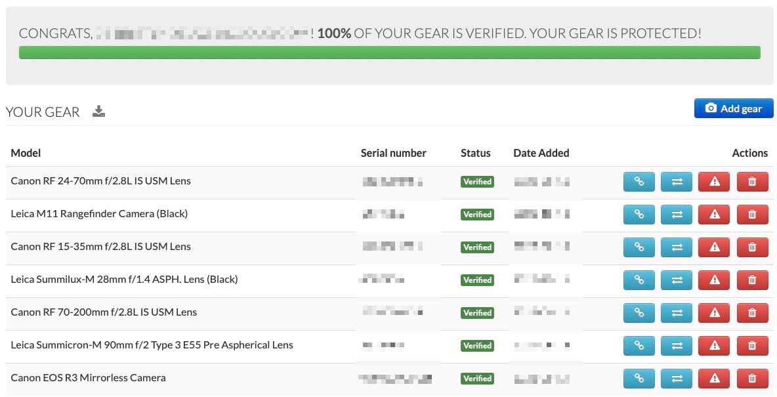Click the Date Added column header
This screenshot has height=397, width=777.
(x=541, y=153)
